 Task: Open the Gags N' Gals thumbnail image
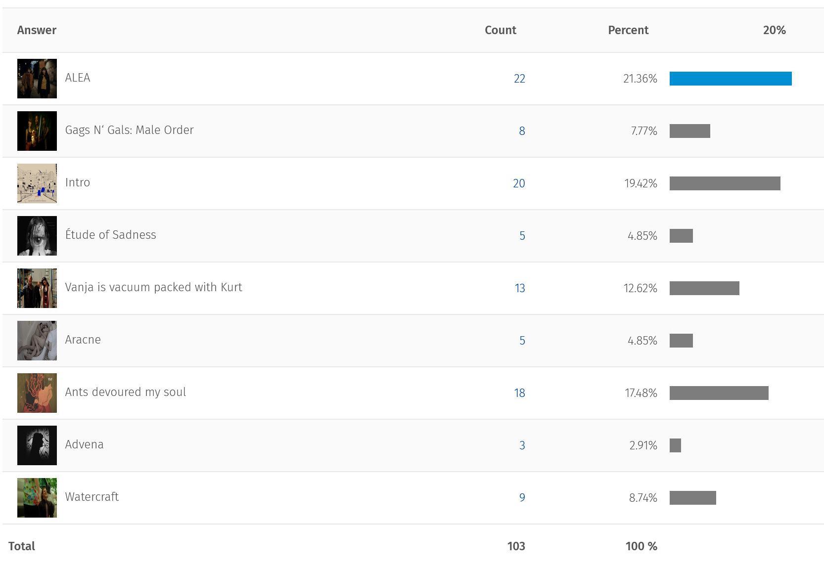click(37, 131)
